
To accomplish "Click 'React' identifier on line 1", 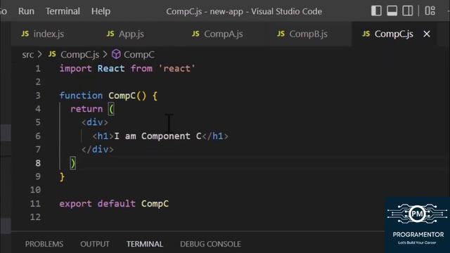I will click(111, 69).
